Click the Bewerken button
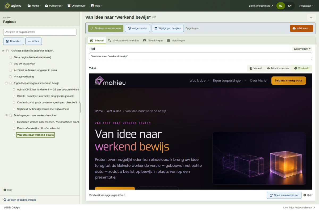Viewport: 319px width, 211px height. [x=14, y=41]
